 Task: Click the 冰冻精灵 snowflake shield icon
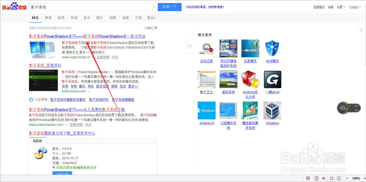[x=272, y=49]
